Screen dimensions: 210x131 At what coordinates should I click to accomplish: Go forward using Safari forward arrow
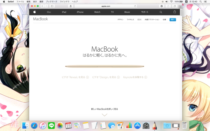tap(46, 6)
